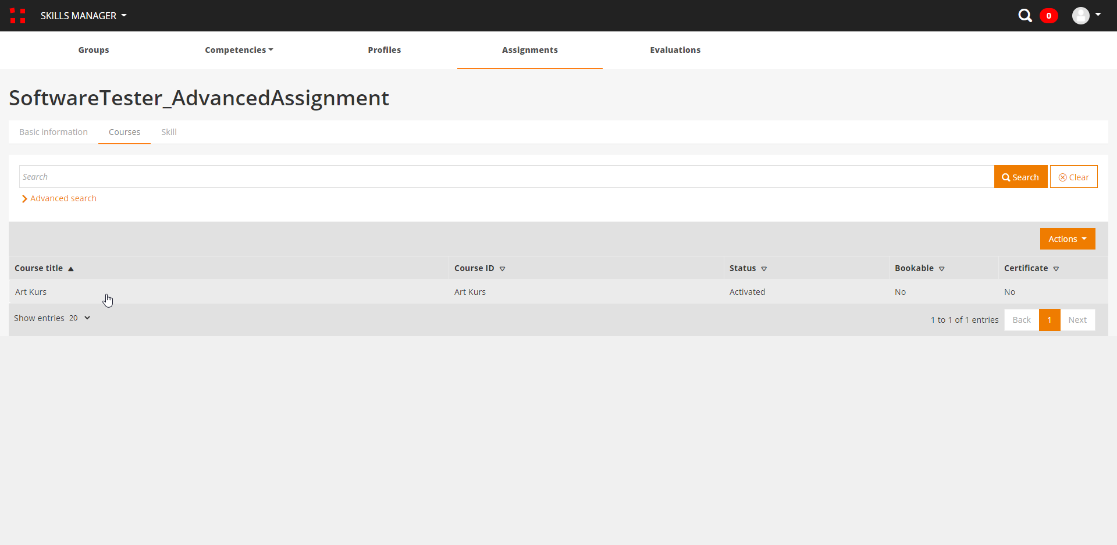1117x545 pixels.
Task: Open the Show entries count dropdown
Action: [x=80, y=318]
